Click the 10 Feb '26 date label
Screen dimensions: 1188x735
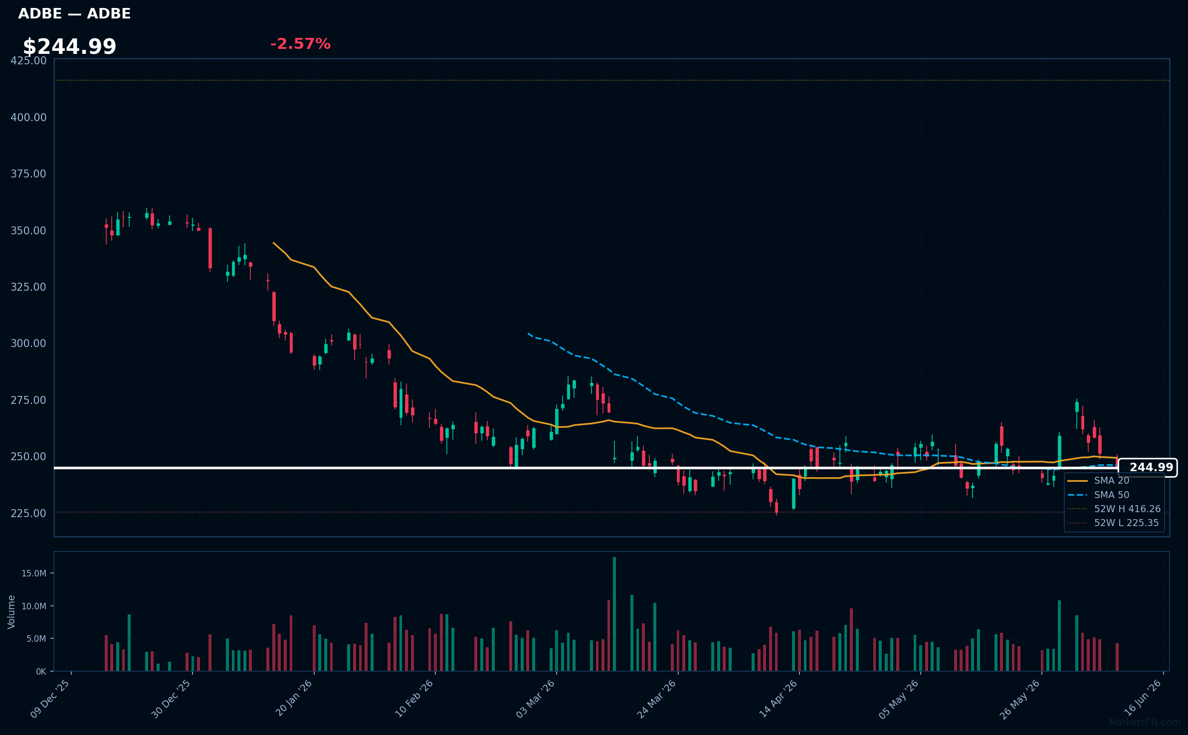(x=414, y=699)
